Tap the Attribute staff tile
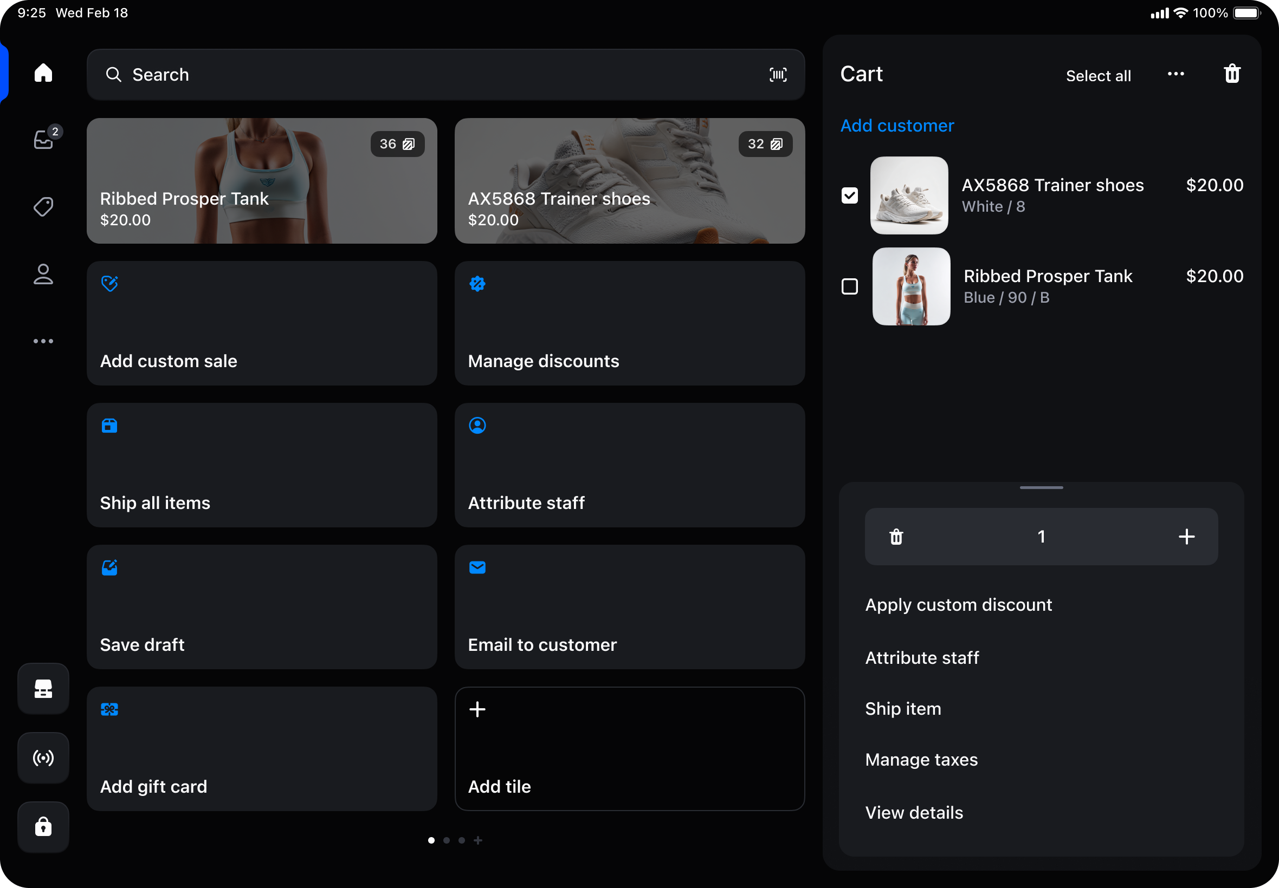This screenshot has width=1279, height=888. tap(630, 465)
